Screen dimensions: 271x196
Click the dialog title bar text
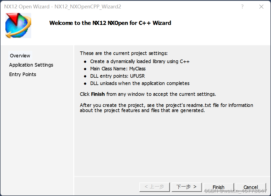(x=62, y=6)
